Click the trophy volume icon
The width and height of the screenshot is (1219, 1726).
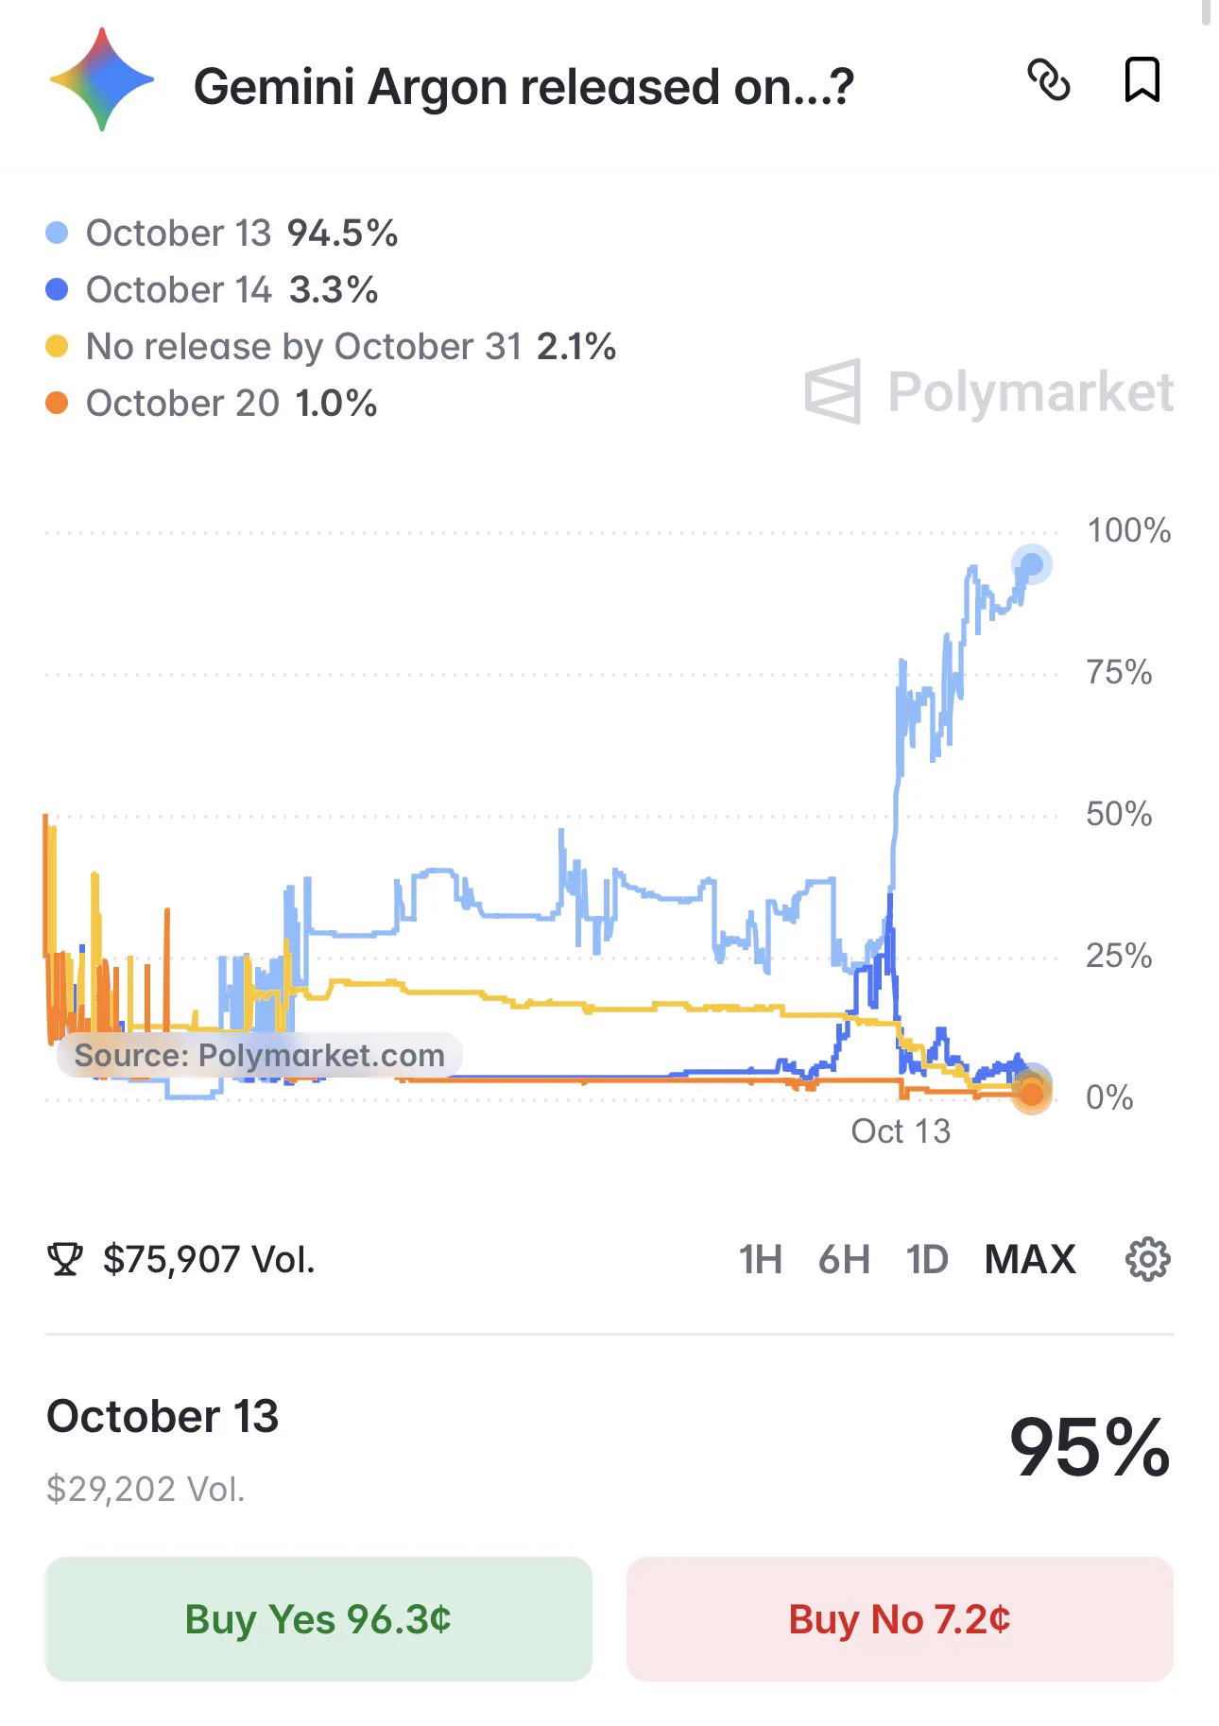click(64, 1259)
